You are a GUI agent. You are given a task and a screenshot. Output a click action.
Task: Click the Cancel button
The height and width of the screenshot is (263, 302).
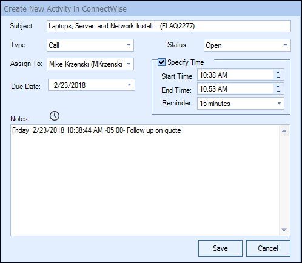268,248
